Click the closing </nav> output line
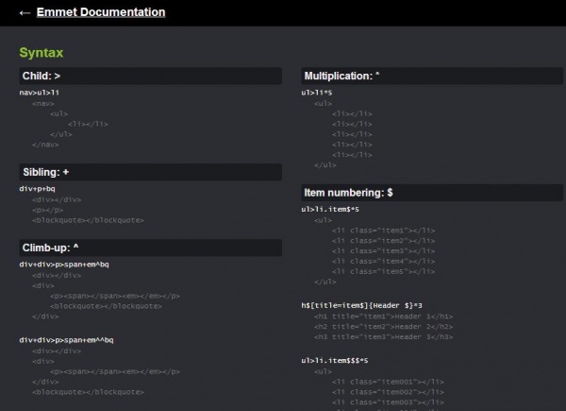The image size is (566, 411). [x=45, y=145]
